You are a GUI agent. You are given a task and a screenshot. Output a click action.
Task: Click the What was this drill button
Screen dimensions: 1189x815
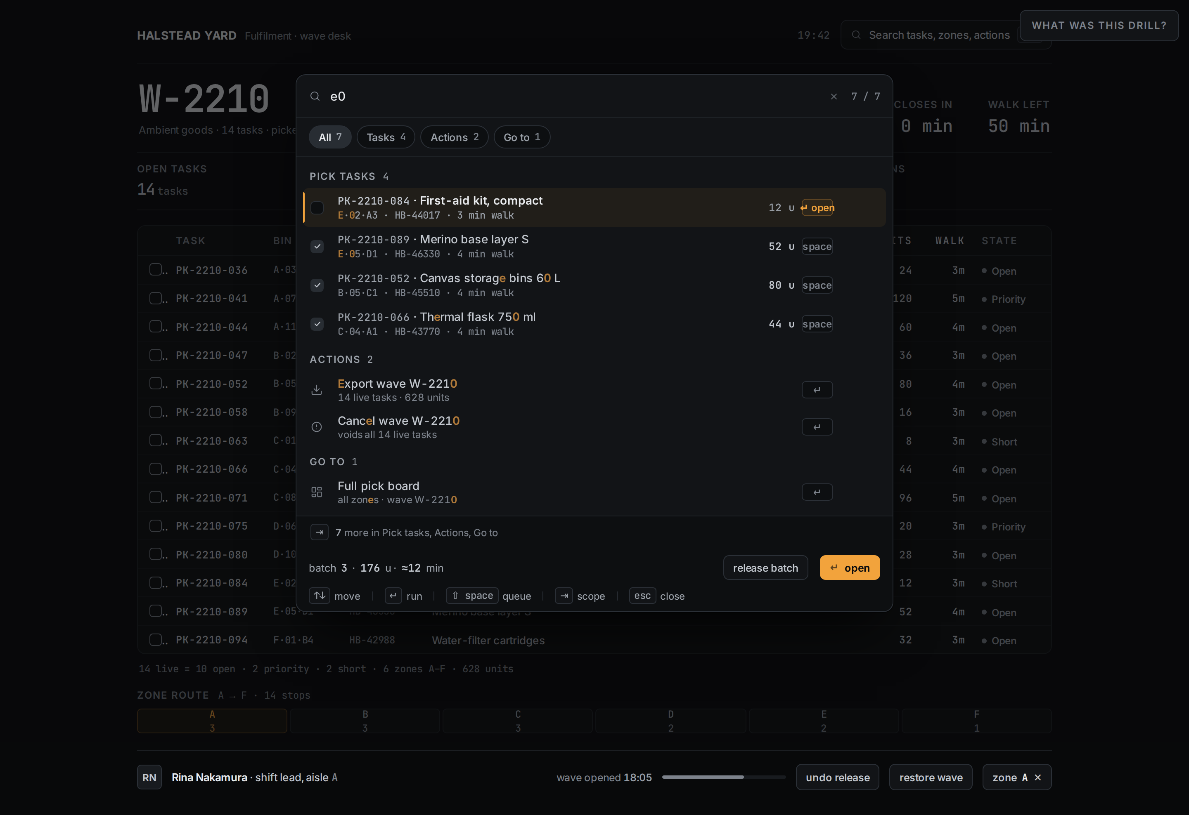pyautogui.click(x=1099, y=26)
